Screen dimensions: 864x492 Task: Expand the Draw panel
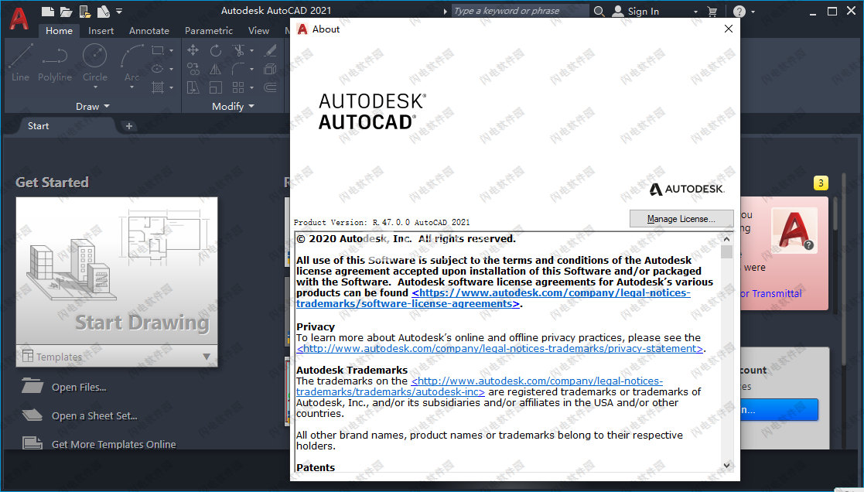[93, 106]
